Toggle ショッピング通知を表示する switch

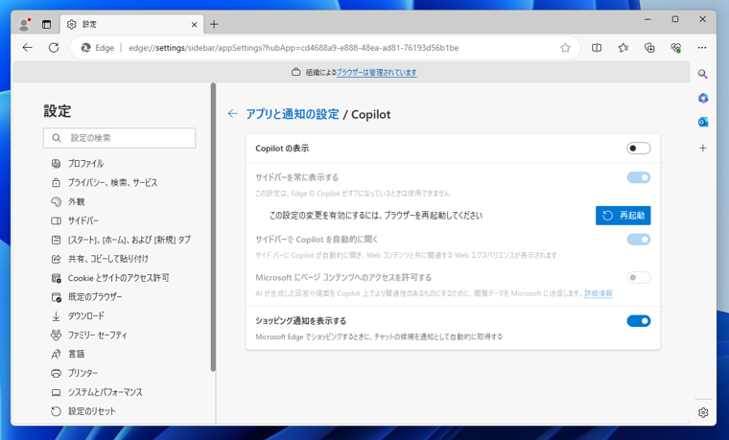coord(638,321)
